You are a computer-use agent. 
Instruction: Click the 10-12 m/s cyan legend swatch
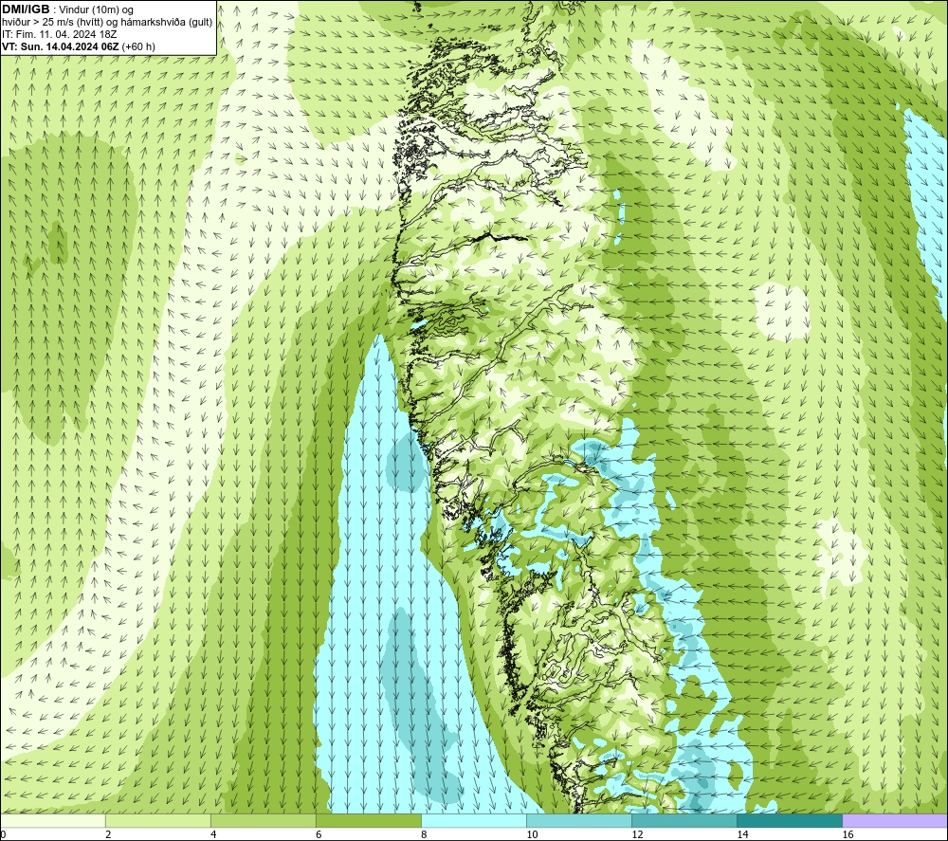[x=578, y=821]
